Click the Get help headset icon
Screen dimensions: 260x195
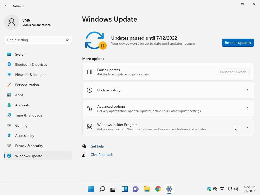(84, 146)
